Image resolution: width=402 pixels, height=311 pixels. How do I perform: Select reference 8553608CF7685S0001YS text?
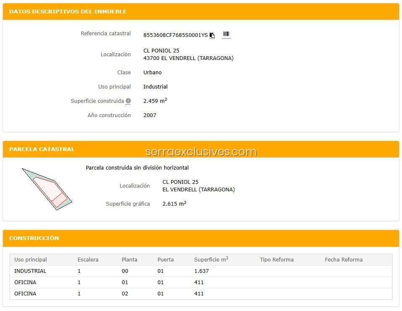[x=175, y=35]
